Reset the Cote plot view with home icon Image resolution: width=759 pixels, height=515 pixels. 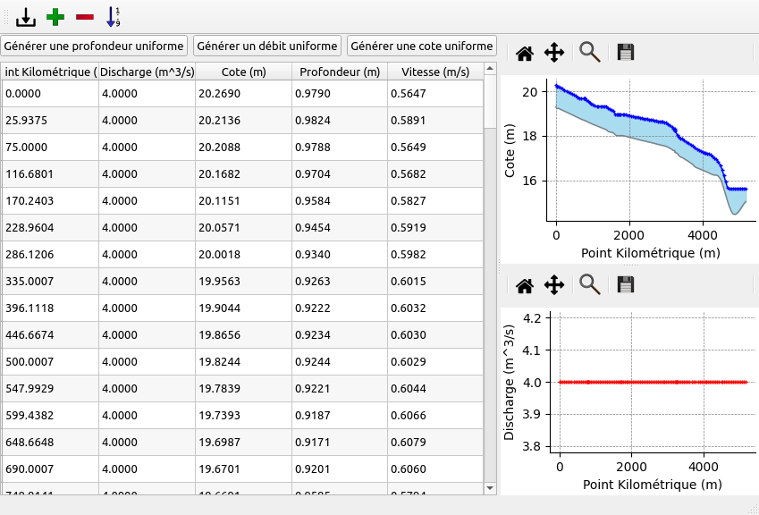pyautogui.click(x=525, y=53)
